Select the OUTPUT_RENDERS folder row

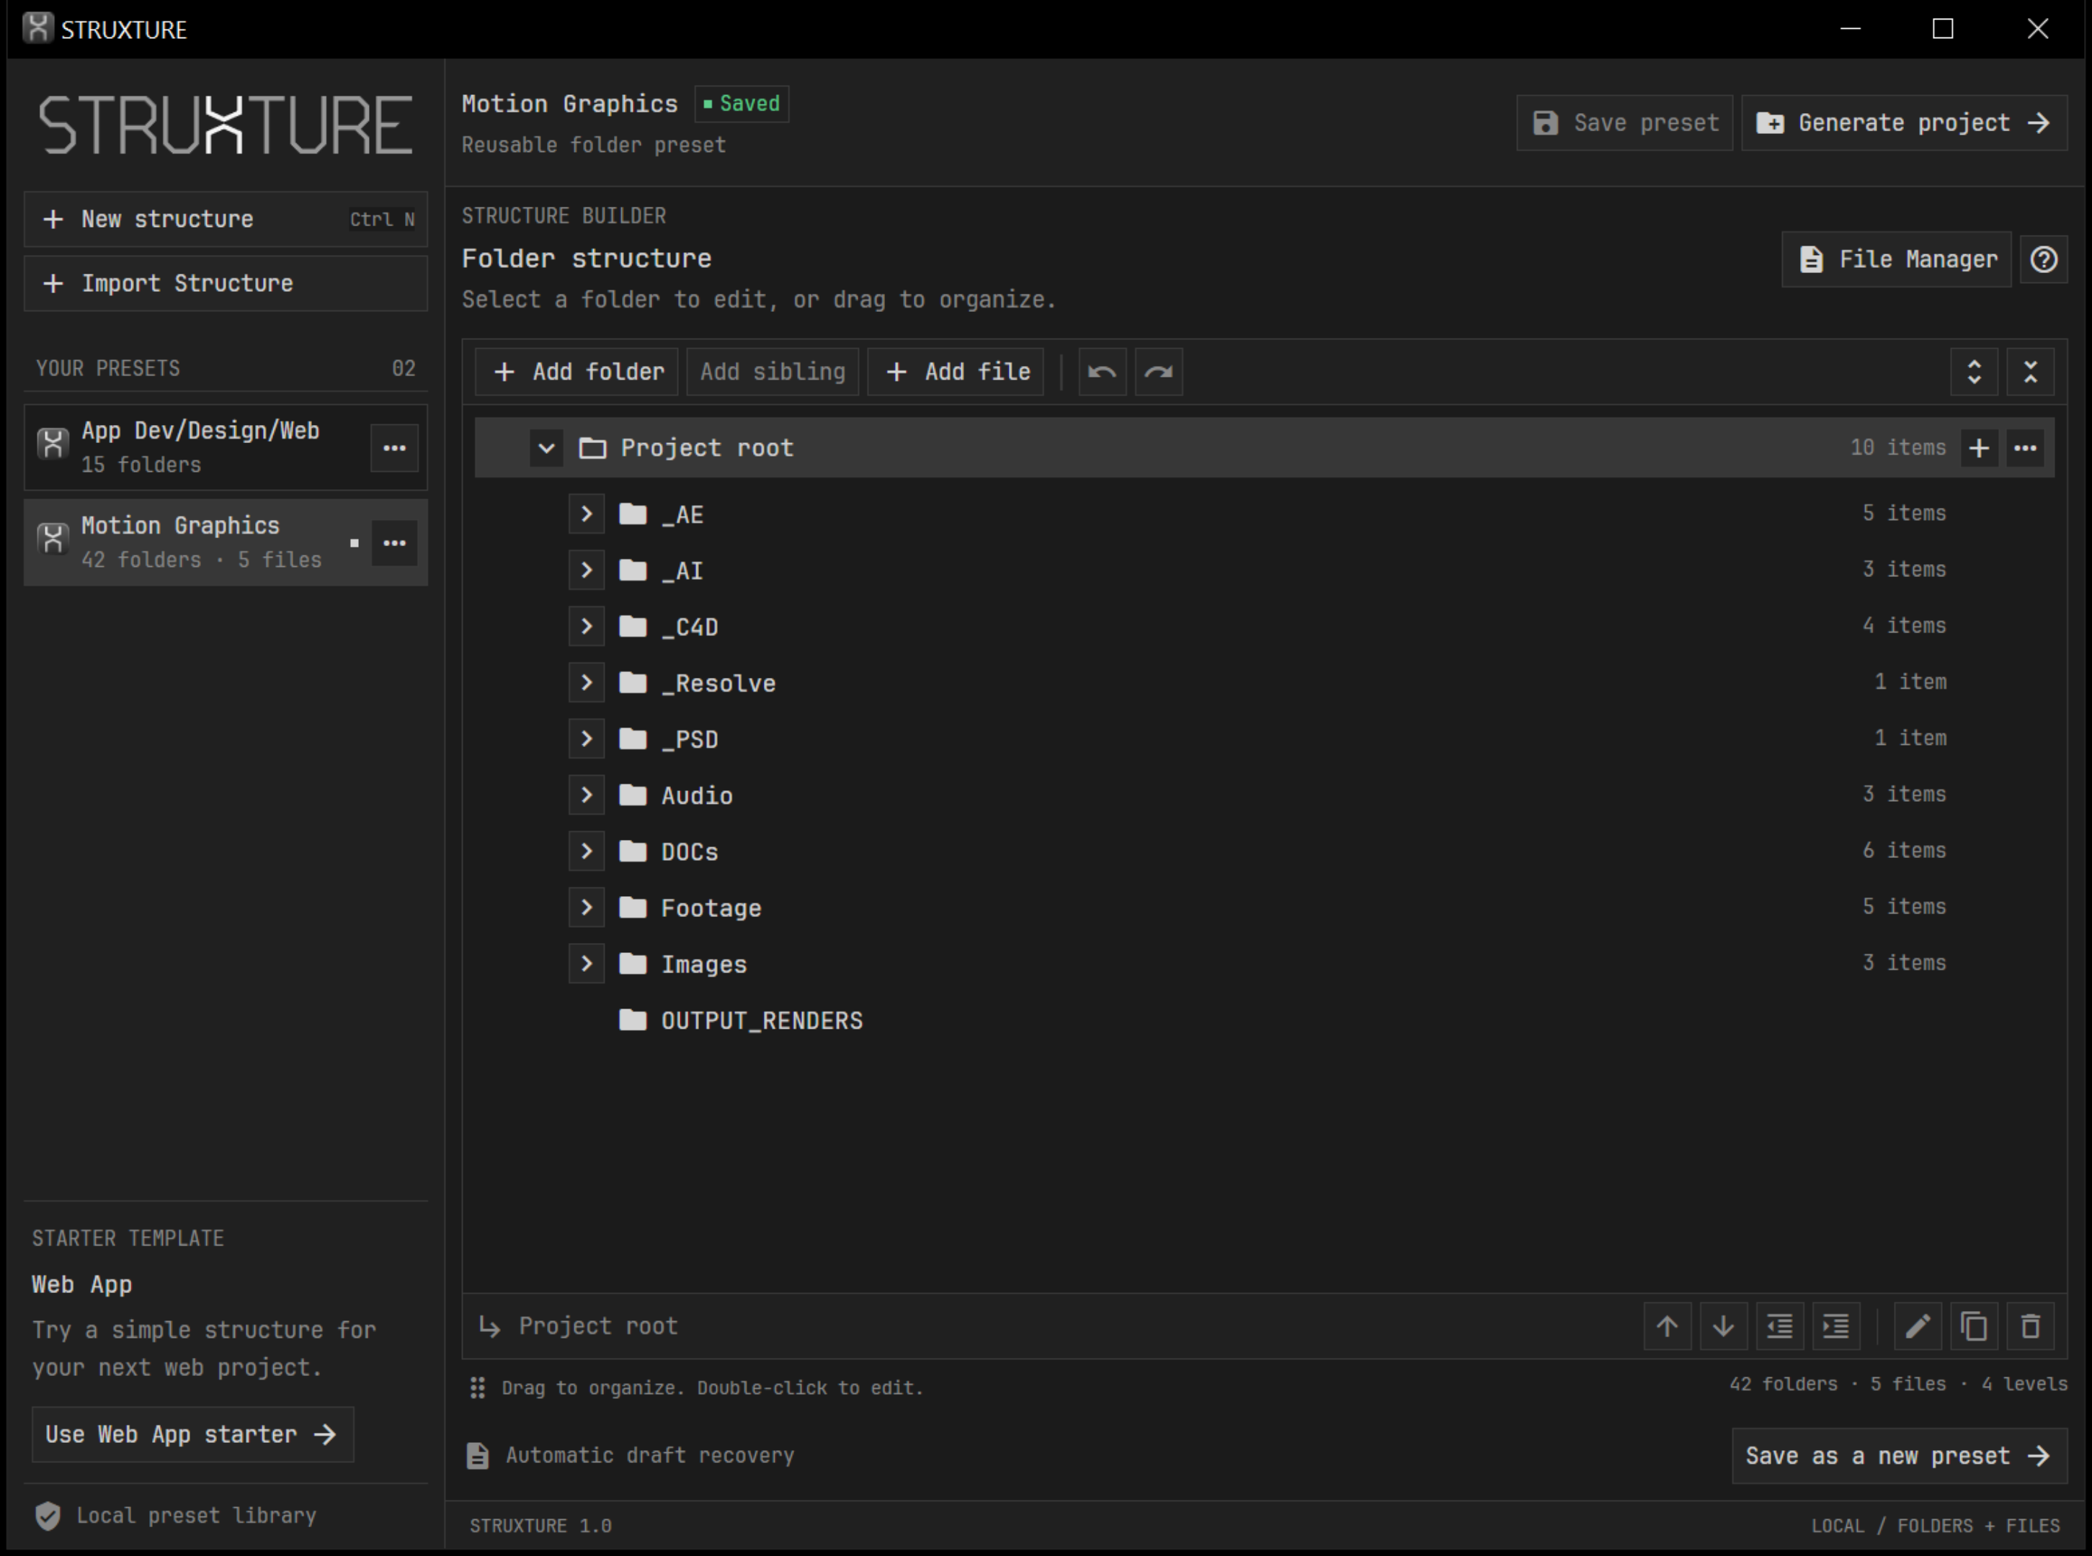tap(1264, 1021)
